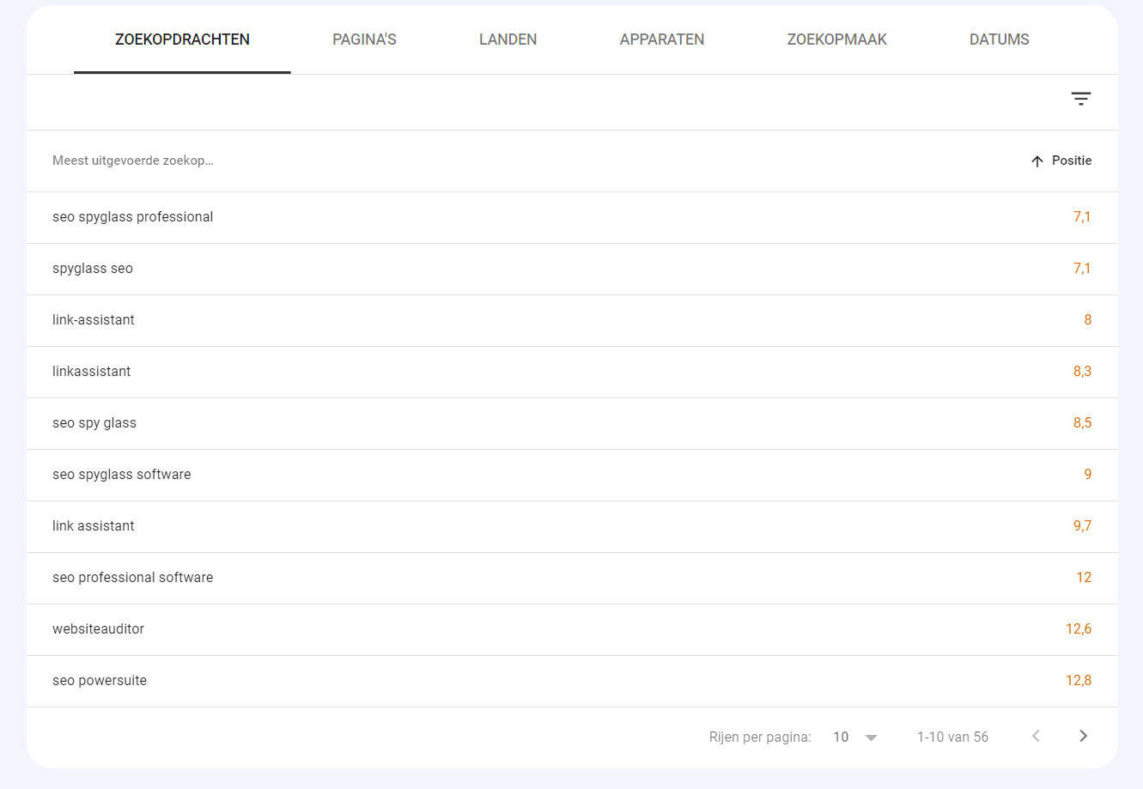Click 'Meest uitgevoerde zoekop...' column header
Screen dimensions: 1143x789
(133, 161)
